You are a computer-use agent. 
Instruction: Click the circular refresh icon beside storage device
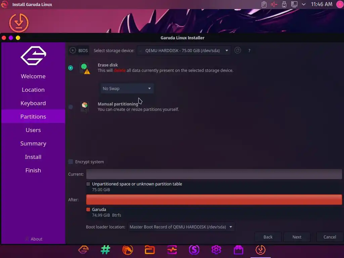coord(238,50)
